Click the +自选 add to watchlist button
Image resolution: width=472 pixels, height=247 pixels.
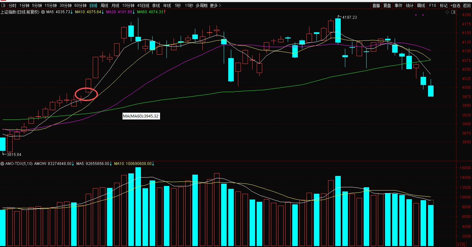coord(455,5)
